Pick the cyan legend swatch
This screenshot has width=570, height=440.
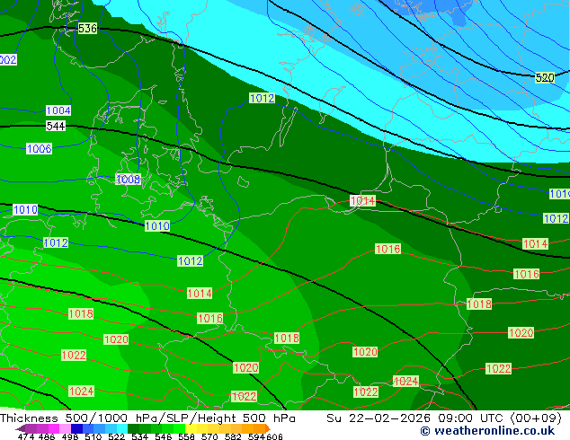pyautogui.click(x=122, y=428)
